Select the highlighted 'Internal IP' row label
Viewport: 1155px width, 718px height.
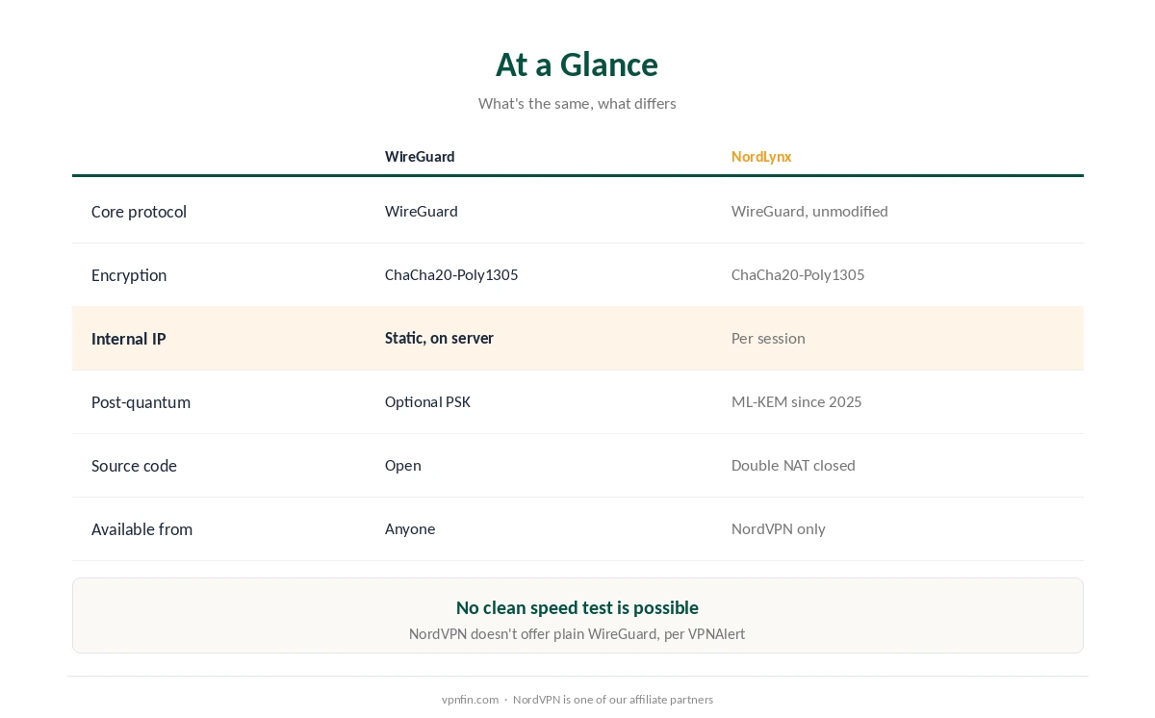(x=129, y=338)
